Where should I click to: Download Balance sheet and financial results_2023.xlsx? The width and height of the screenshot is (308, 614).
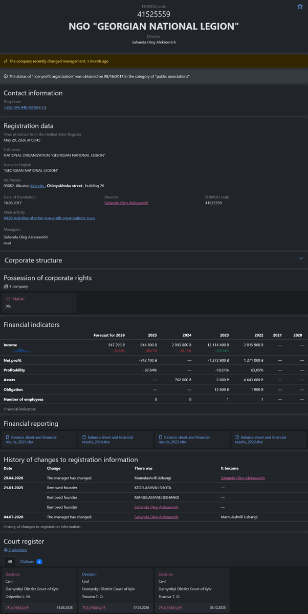192,440
